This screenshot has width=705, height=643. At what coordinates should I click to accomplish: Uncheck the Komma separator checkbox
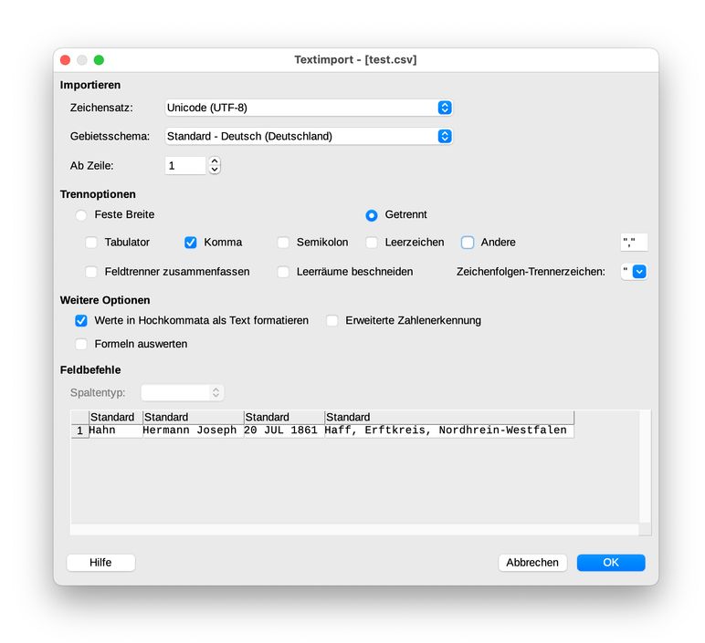pos(191,243)
